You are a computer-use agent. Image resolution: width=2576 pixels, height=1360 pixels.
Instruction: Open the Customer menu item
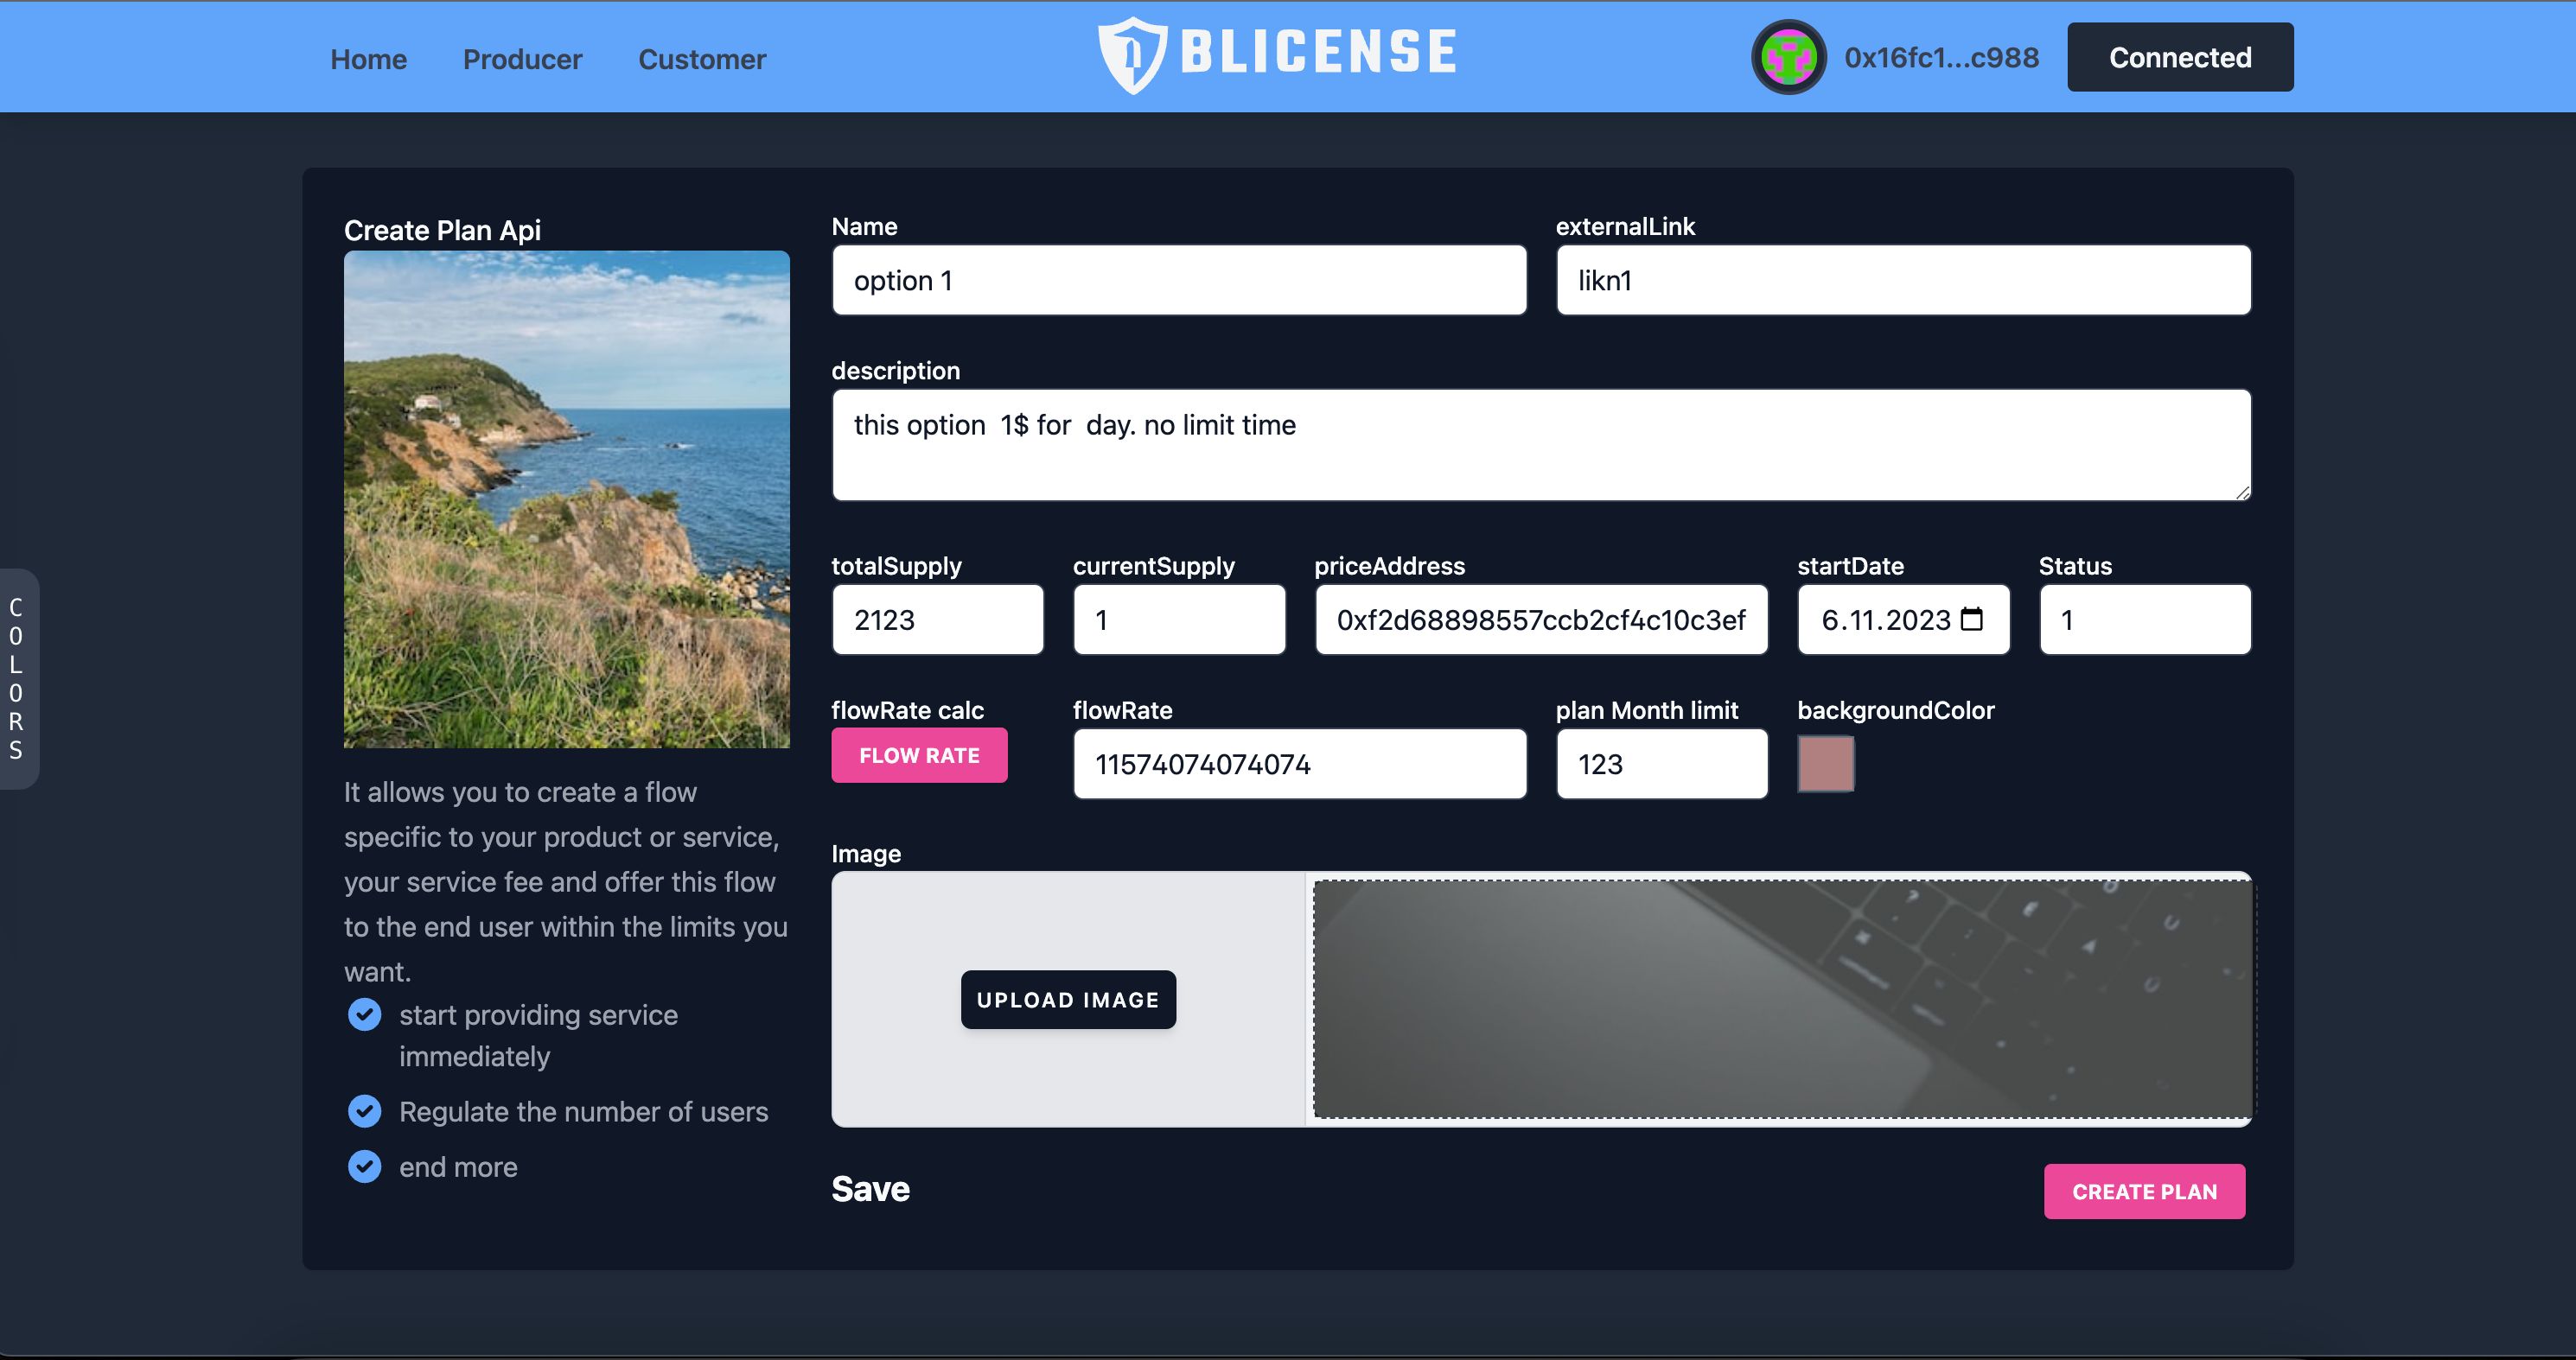pyautogui.click(x=702, y=58)
